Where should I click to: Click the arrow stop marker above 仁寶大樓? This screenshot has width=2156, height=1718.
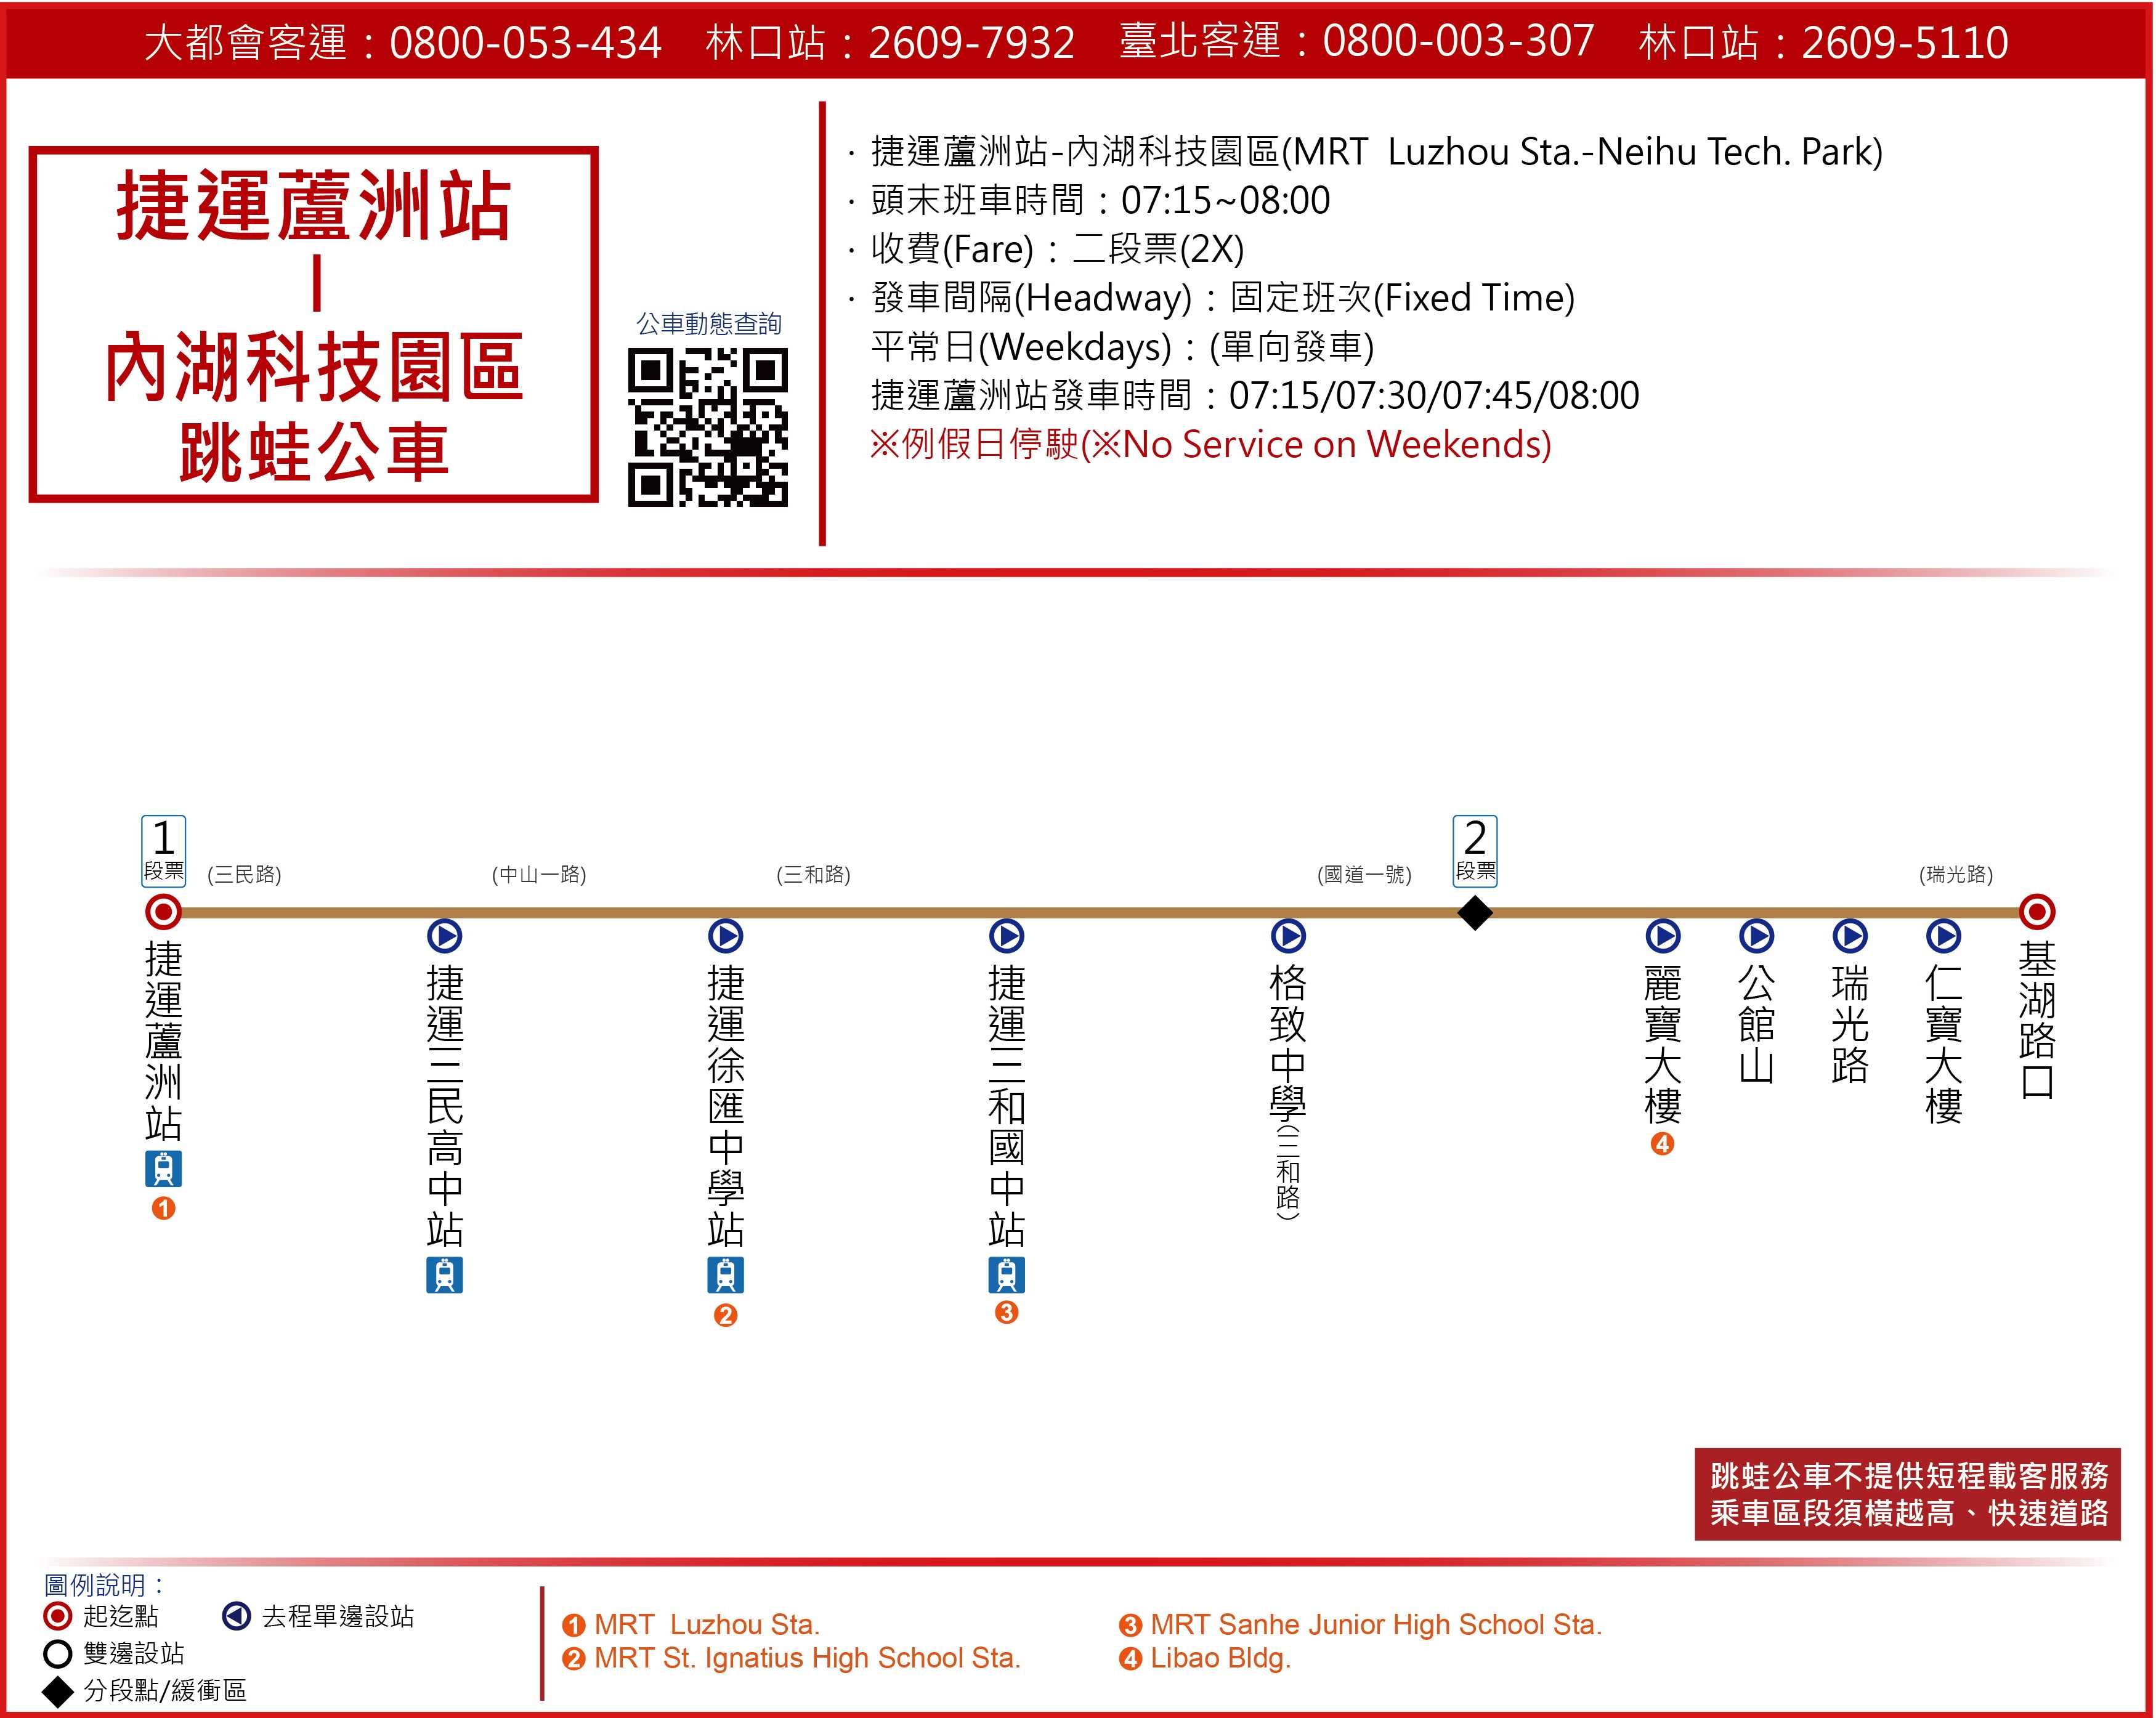coord(1943,936)
